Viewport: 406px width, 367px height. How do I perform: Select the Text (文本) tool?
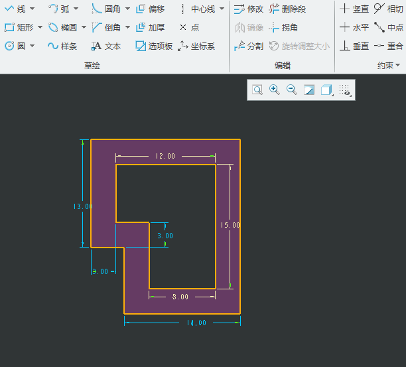[106, 46]
